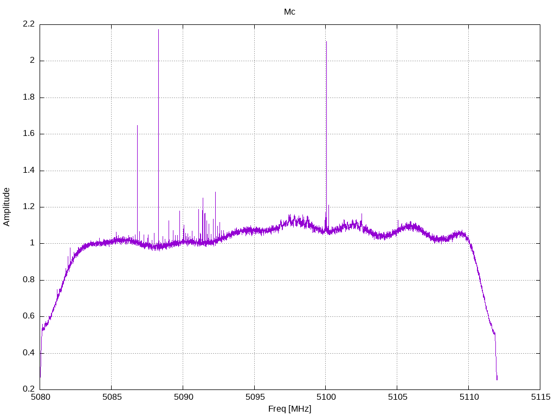
Task: Click the 5105 x-axis tick label
Action: 397,397
